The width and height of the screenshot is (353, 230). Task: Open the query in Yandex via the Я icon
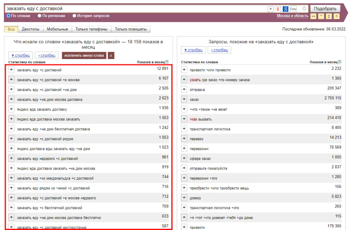278,9
